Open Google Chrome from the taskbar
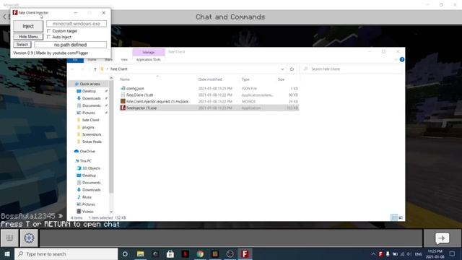Viewport: 462px width, 260px height. coord(200,253)
